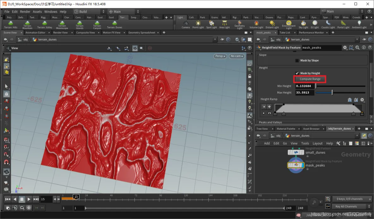The height and width of the screenshot is (219, 374).
Task: Open the Render menu
Action: (25, 11)
